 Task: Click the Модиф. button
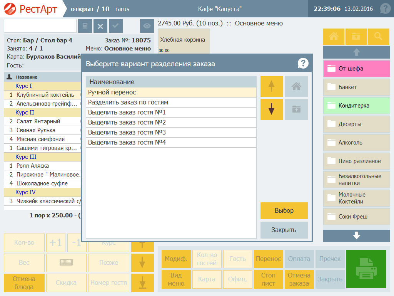point(176,259)
